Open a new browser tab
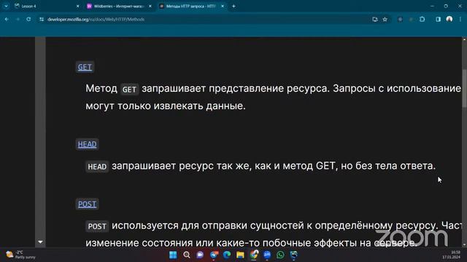 click(233, 6)
